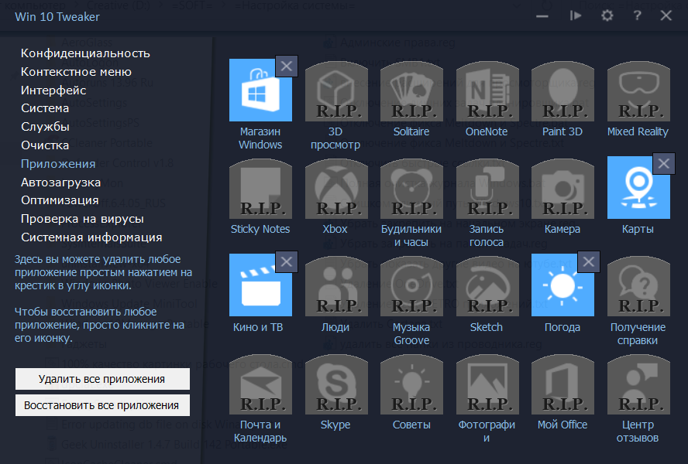This screenshot has width=688, height=464.
Task: Restore the Mixed Reality app tile
Action: 638,91
